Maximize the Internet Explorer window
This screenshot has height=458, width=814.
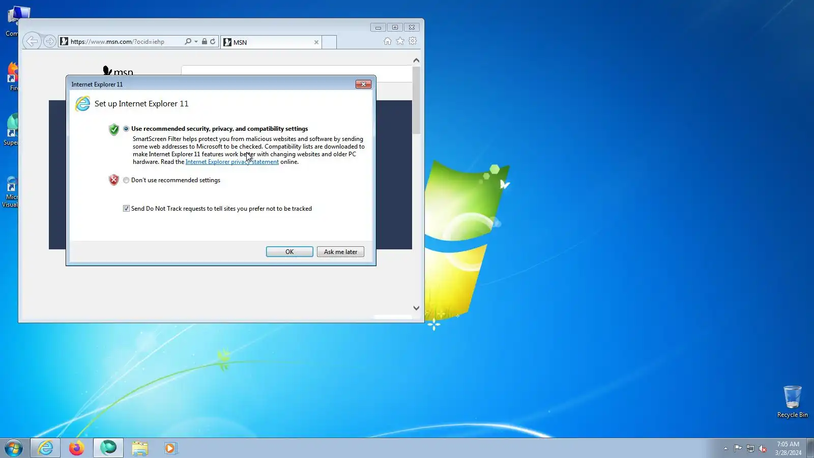click(395, 27)
